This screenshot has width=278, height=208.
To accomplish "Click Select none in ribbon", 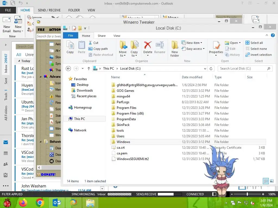I will 256,49.
